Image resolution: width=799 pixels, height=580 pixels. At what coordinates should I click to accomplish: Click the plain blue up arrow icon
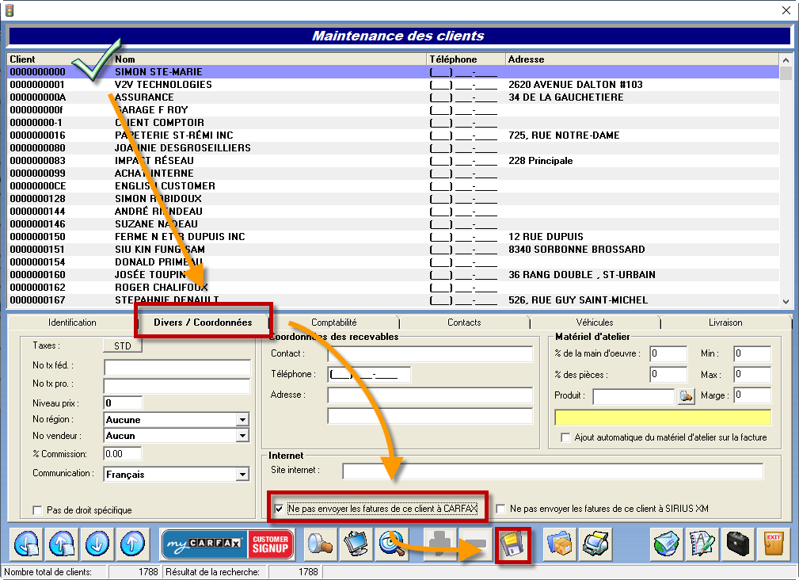[x=132, y=544]
